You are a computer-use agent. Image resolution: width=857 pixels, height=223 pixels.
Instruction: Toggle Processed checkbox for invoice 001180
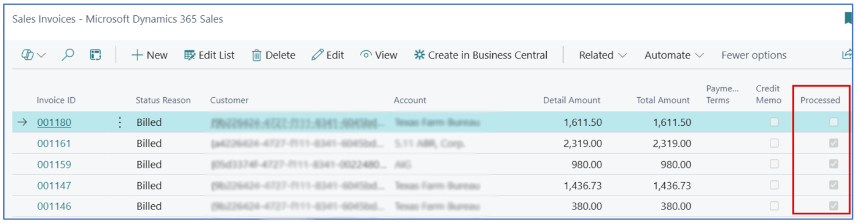coord(834,122)
